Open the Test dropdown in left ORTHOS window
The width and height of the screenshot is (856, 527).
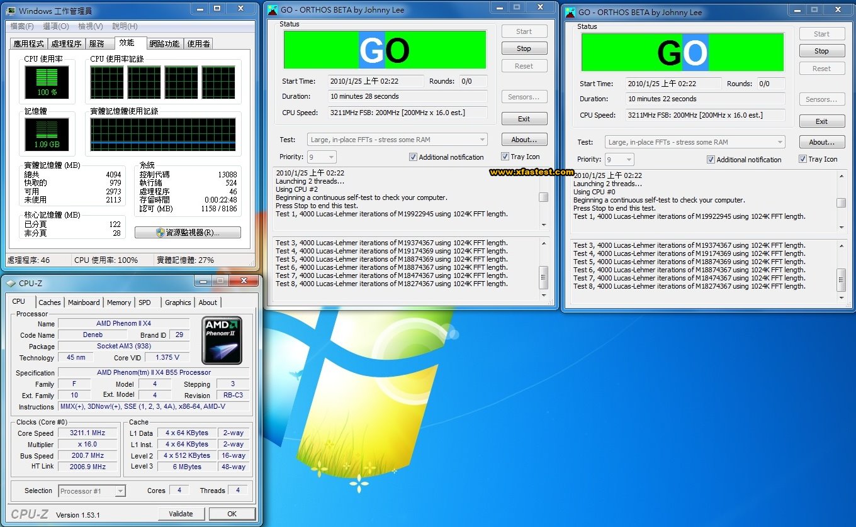point(397,140)
